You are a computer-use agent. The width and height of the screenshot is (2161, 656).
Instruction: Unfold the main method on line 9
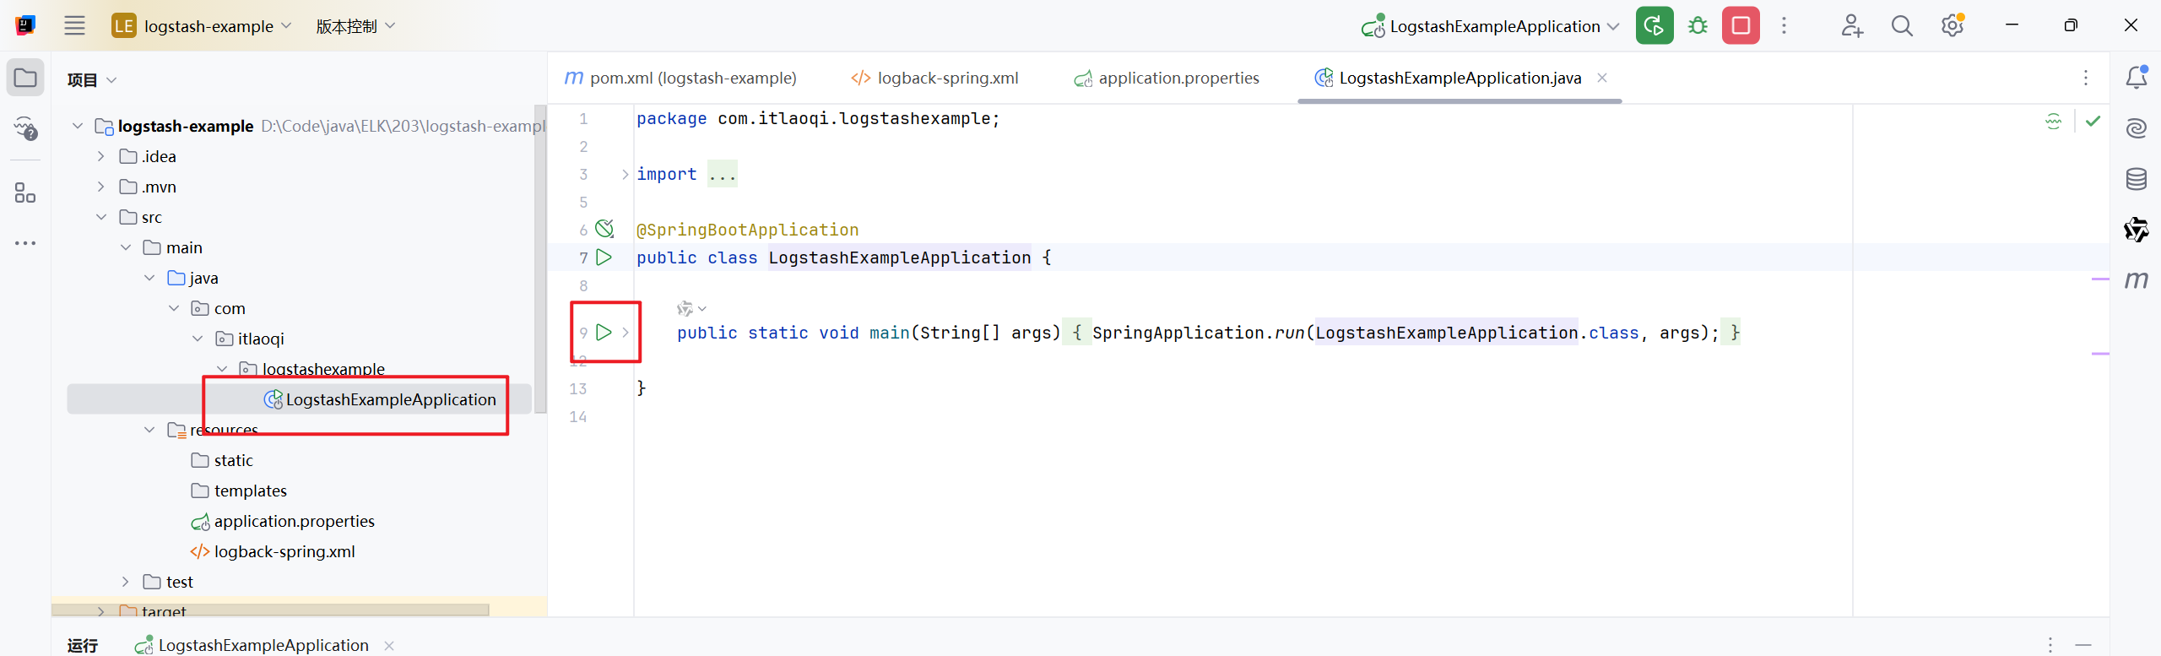(x=626, y=332)
